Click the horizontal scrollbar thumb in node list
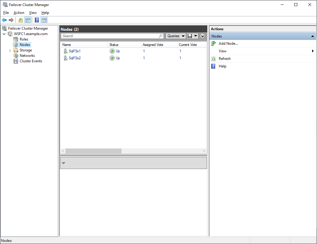Viewport: 317px width, 244px height. tap(93, 151)
